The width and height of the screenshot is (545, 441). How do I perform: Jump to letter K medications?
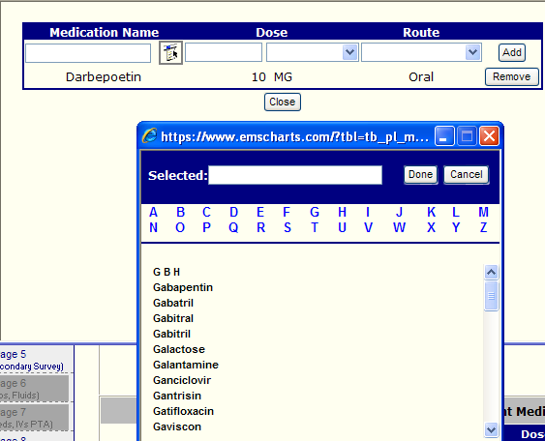click(x=431, y=212)
